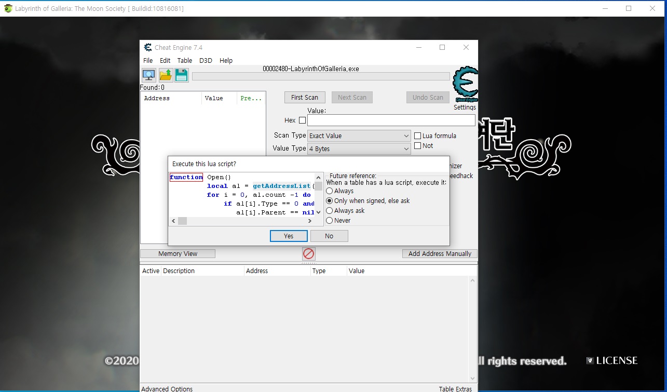The width and height of the screenshot is (667, 392).
Task: Click the LICENSE link in the game
Action: click(x=612, y=360)
